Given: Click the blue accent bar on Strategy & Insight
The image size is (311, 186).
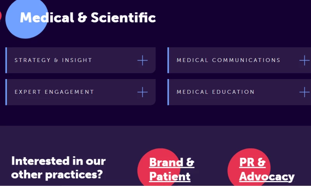Looking at the screenshot, I should point(6,60).
